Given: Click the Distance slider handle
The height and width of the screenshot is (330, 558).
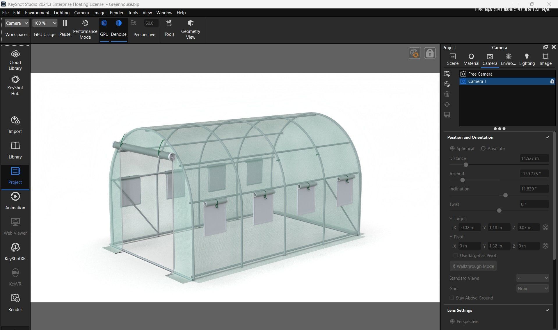Looking at the screenshot, I should point(466,165).
